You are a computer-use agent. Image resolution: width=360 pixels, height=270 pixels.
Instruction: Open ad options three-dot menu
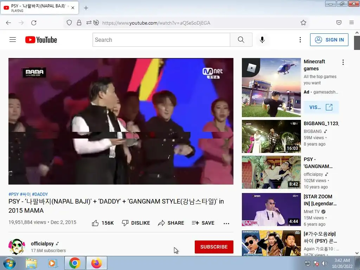coord(343,62)
